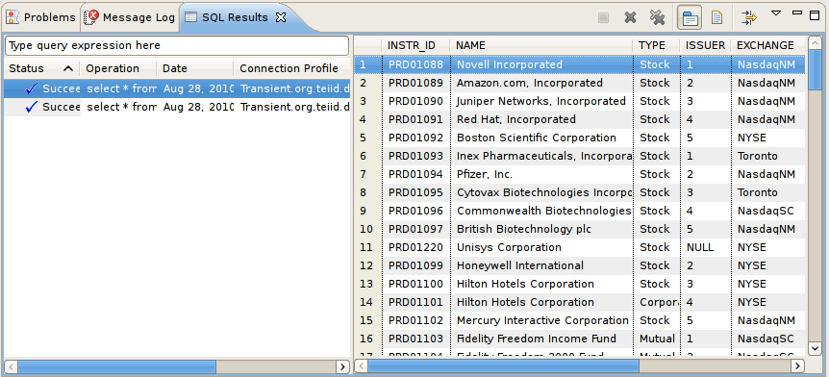Select the British Biotechnology plc cell

[x=541, y=229]
